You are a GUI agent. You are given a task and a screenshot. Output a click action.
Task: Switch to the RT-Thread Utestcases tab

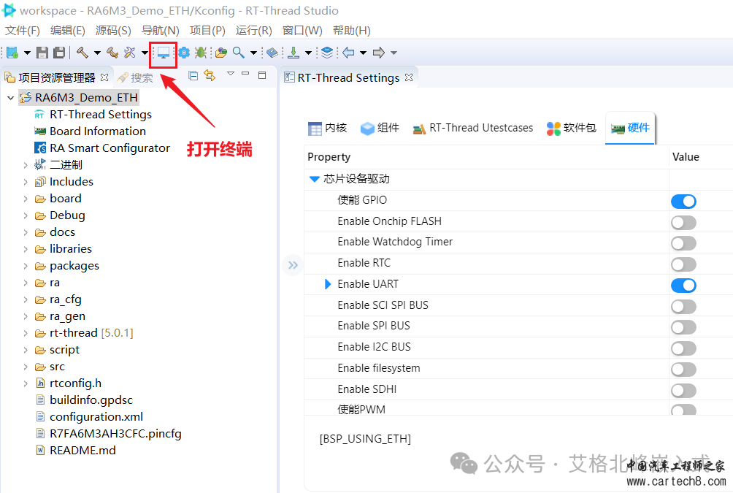(473, 128)
